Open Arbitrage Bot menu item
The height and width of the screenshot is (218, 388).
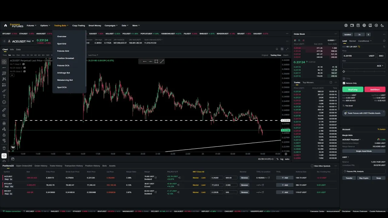64,73
